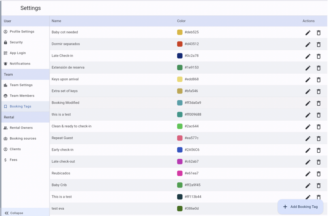Click the Rental section header

click(x=25, y=117)
